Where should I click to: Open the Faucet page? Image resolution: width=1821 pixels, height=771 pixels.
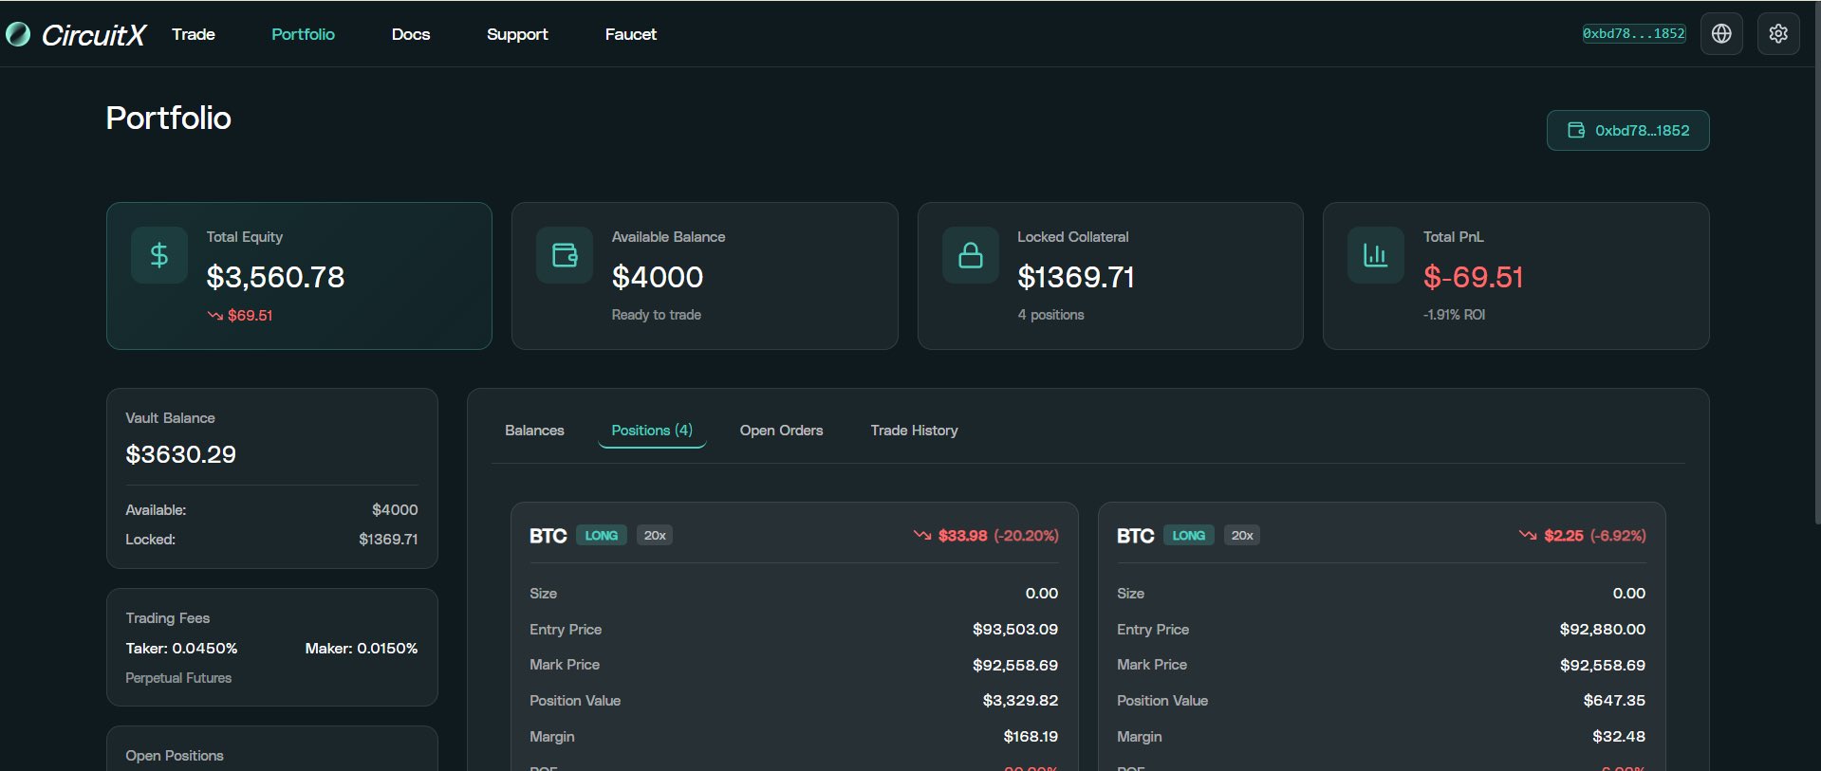coord(631,34)
